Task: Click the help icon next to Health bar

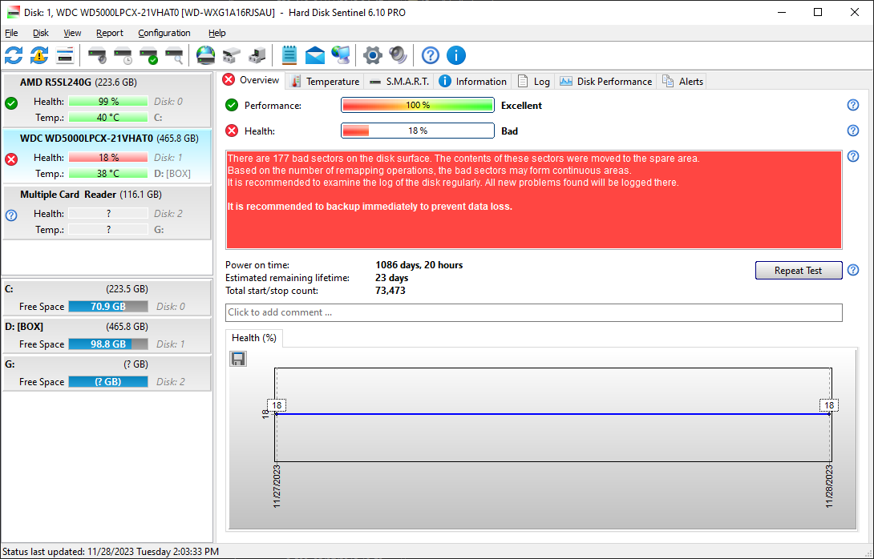Action: pyautogui.click(x=853, y=131)
